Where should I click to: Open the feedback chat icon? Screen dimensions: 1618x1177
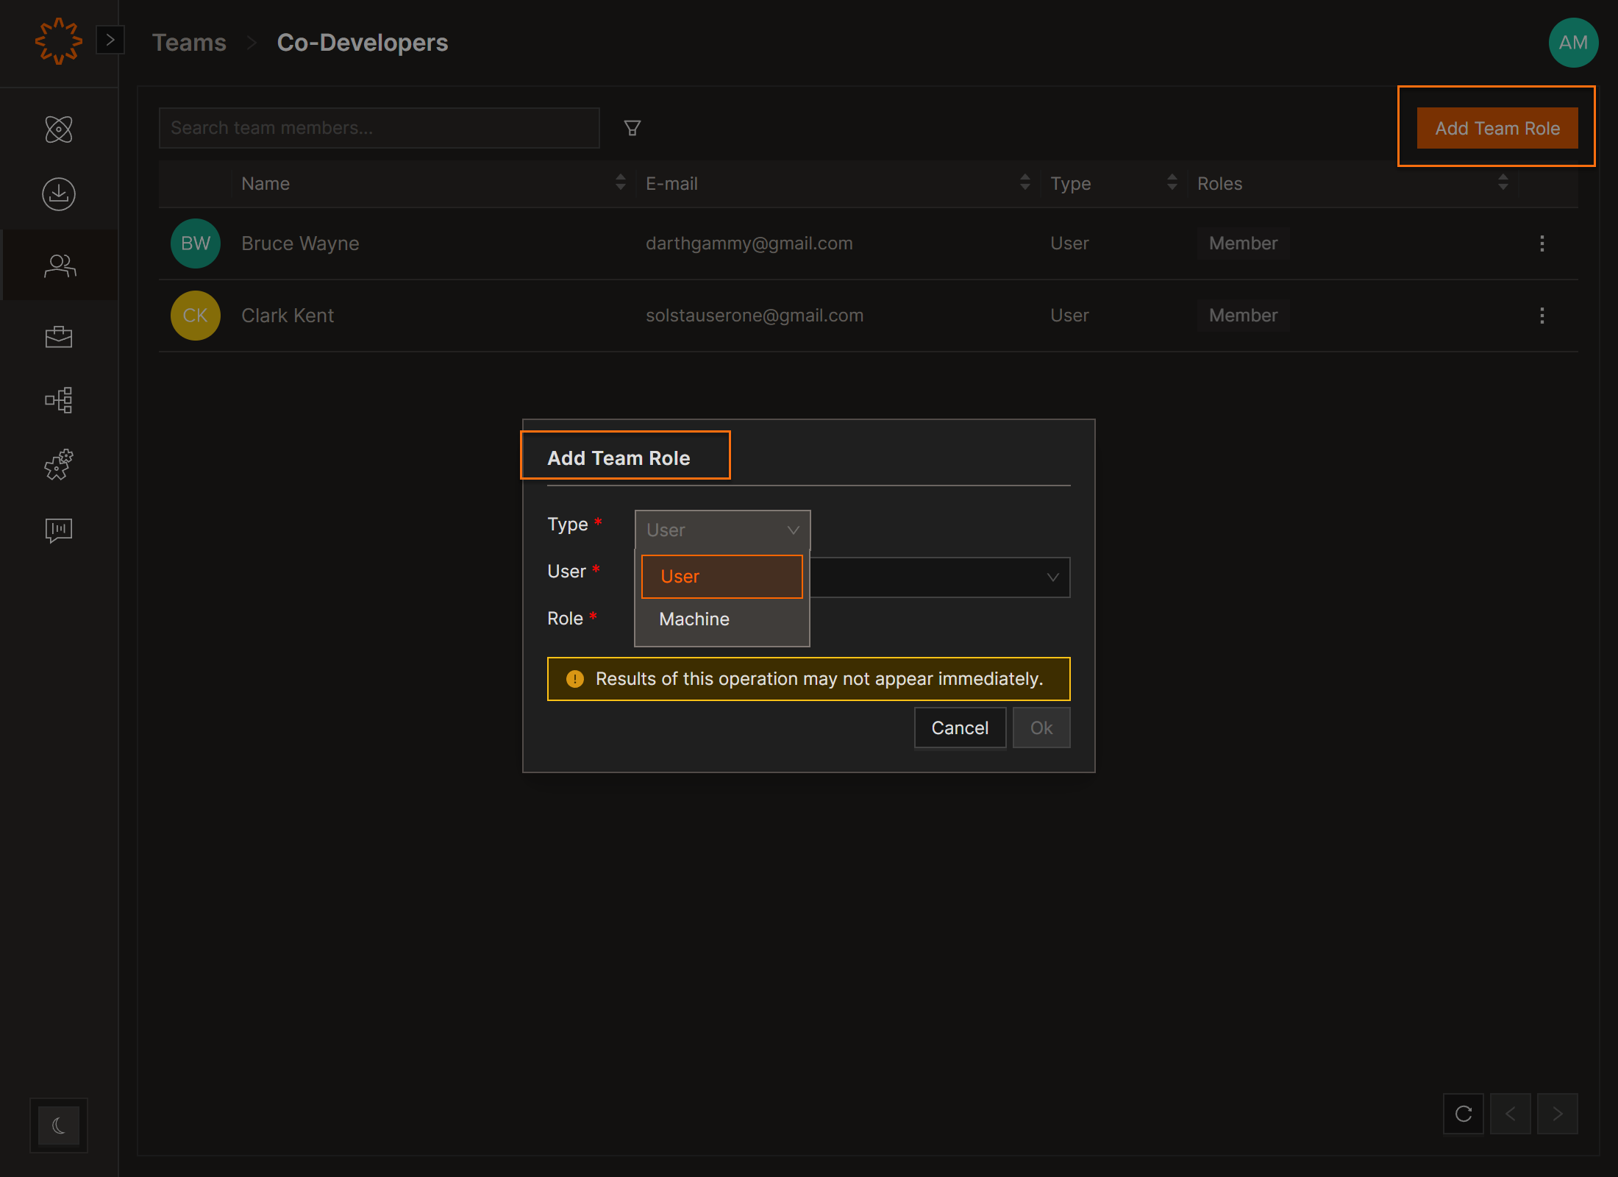[59, 530]
